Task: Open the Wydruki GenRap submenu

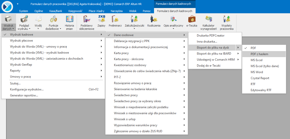Action: (53, 65)
